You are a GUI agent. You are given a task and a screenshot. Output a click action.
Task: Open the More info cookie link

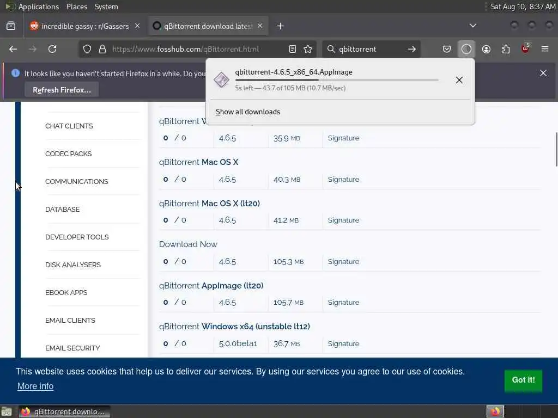pos(35,386)
